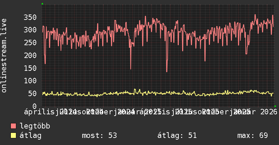Click the red legtöbb legend swatch
This screenshot has height=145, width=279.
tap(13, 126)
